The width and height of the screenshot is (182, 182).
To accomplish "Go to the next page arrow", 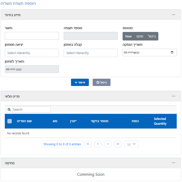I will [x=108, y=144].
